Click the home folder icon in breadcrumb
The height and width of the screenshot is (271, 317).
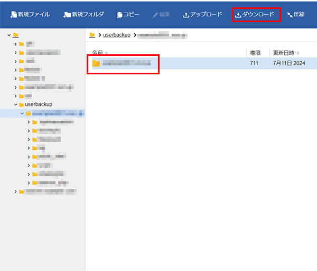tap(92, 35)
